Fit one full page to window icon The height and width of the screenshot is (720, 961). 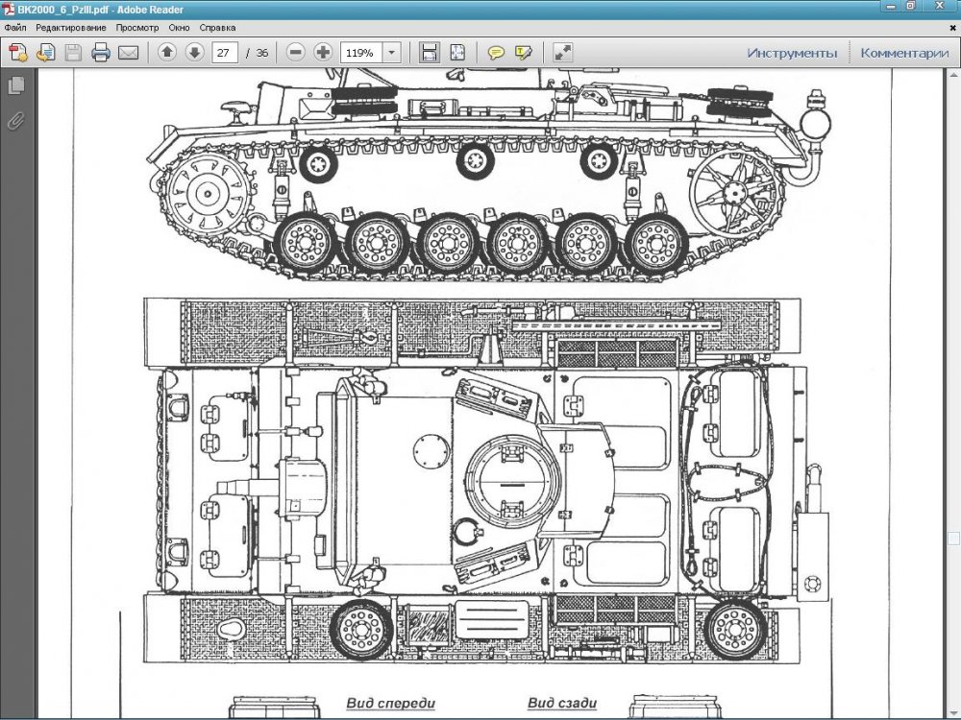[457, 53]
